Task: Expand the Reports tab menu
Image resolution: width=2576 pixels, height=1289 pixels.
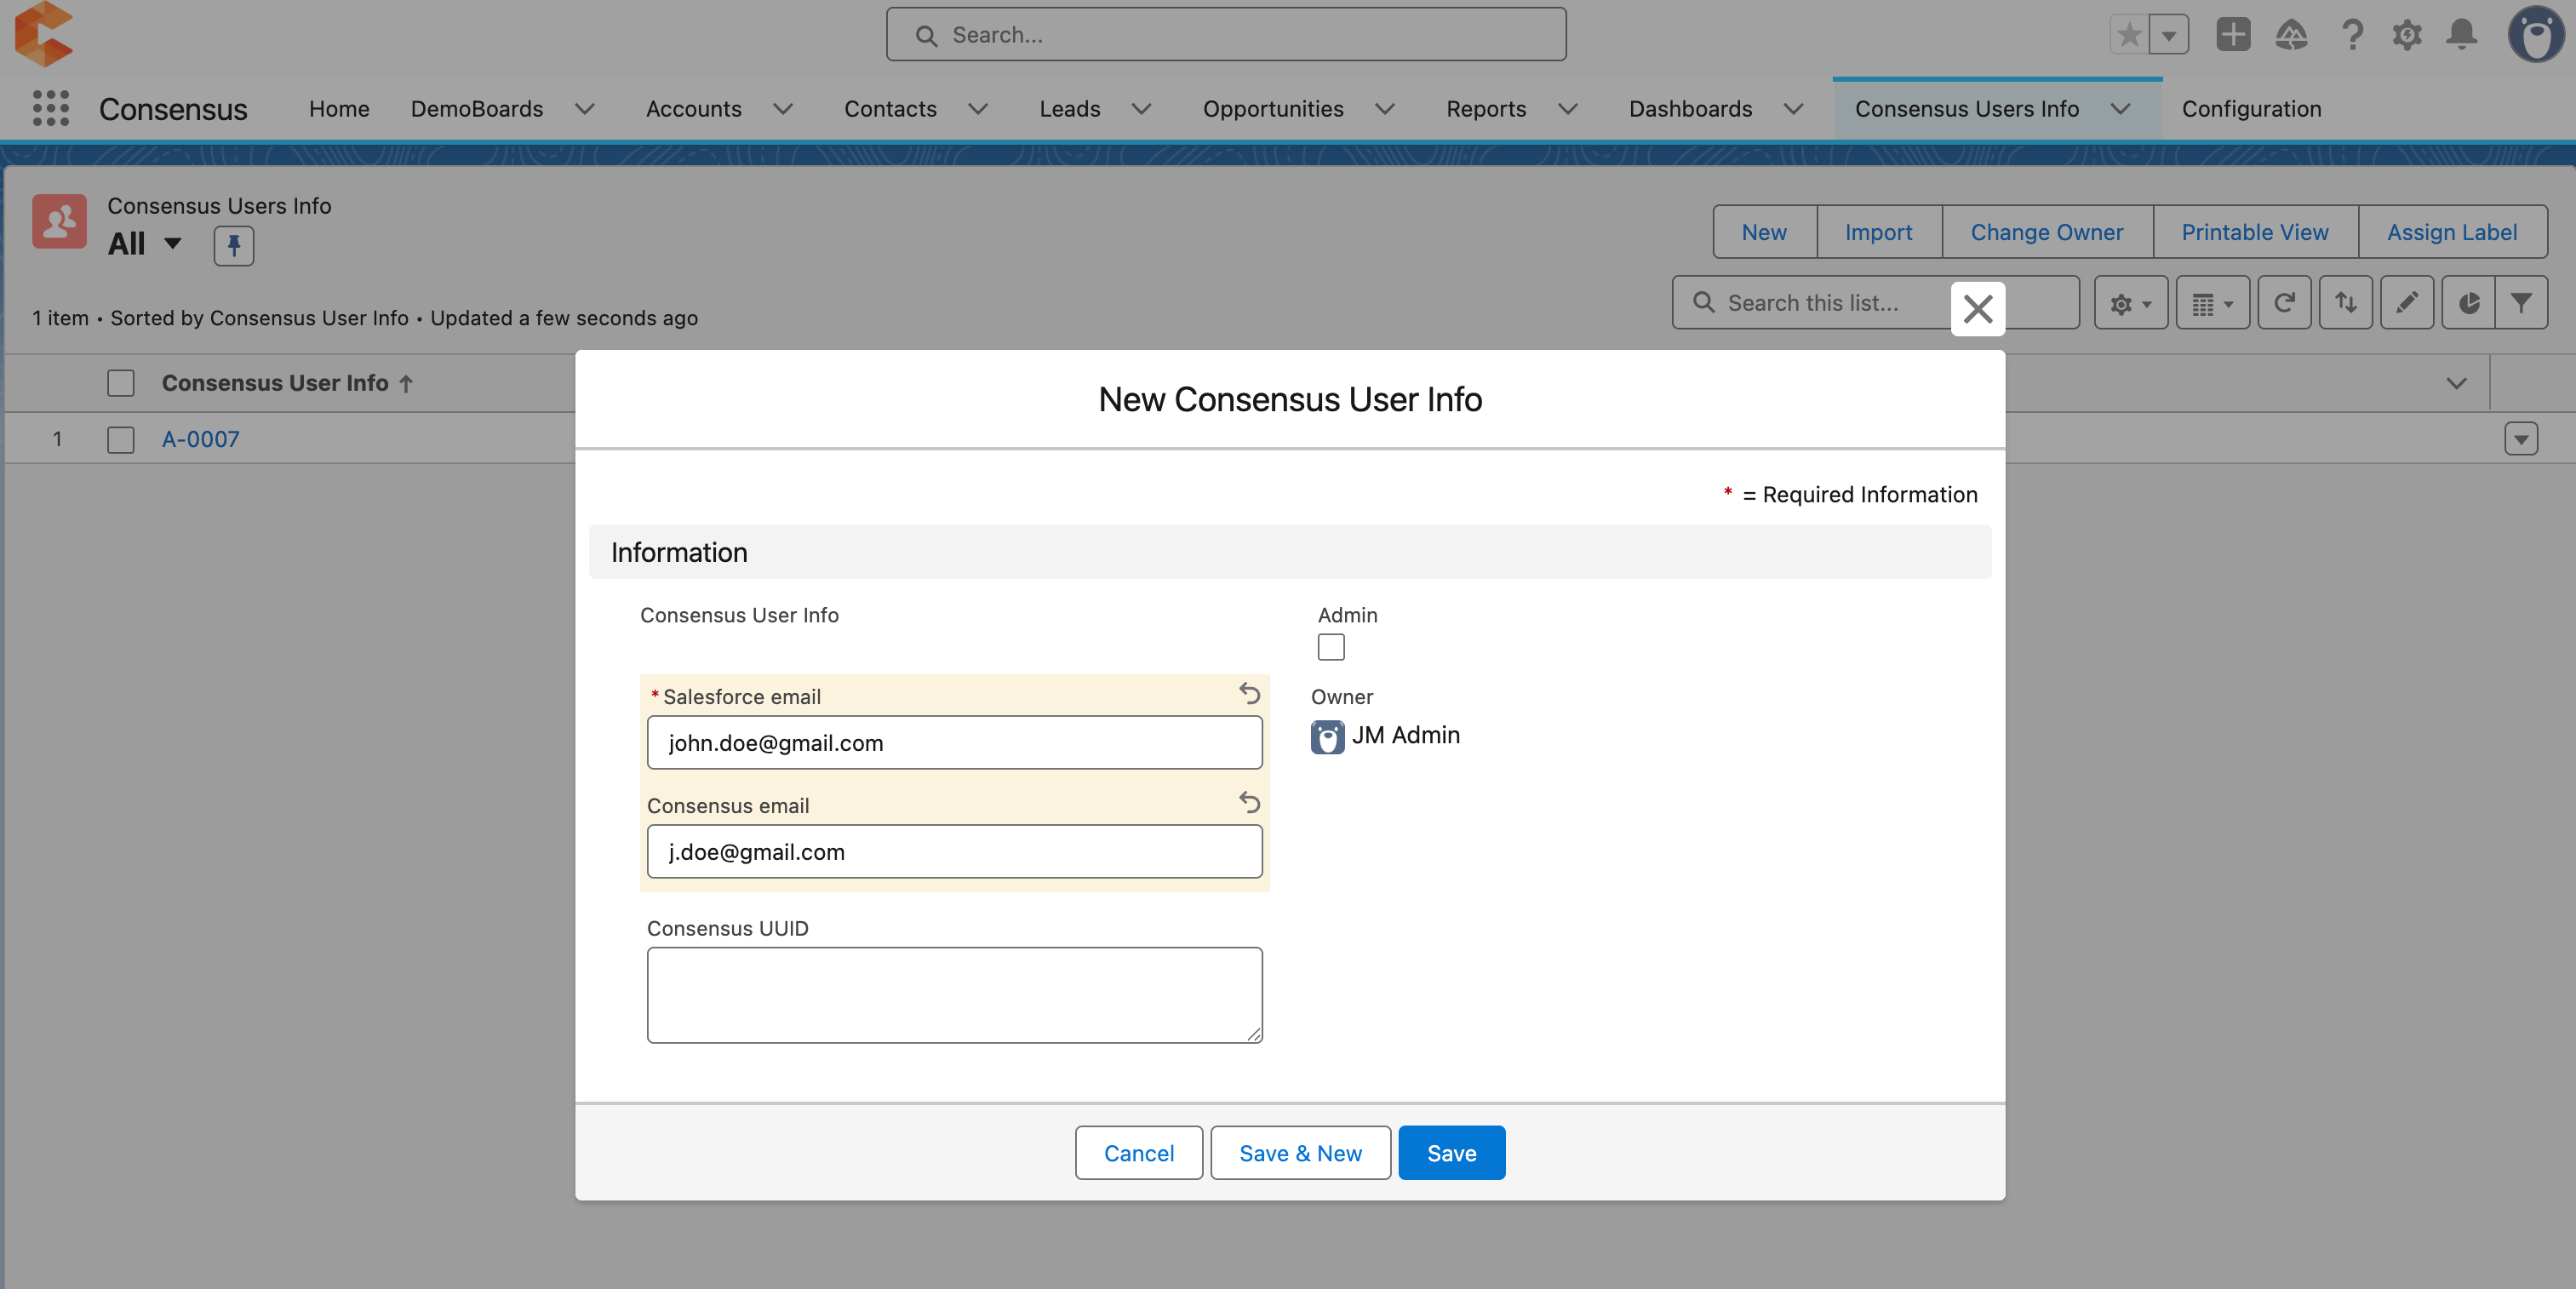Action: pos(1569,109)
